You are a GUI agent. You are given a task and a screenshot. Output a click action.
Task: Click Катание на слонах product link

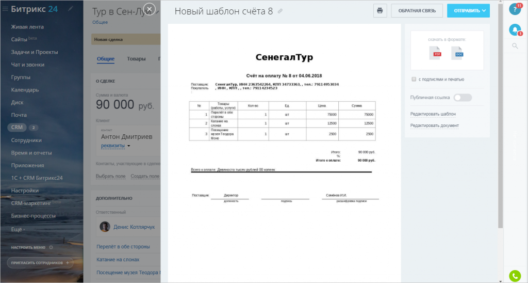coord(118,259)
